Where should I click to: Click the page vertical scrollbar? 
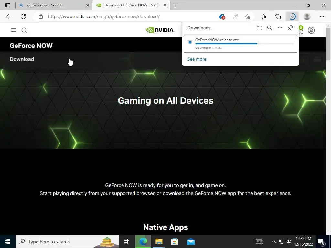[x=328, y=44]
